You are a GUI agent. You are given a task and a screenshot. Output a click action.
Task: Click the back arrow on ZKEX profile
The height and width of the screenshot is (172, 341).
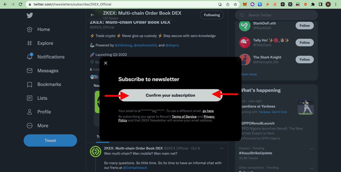(x=92, y=15)
